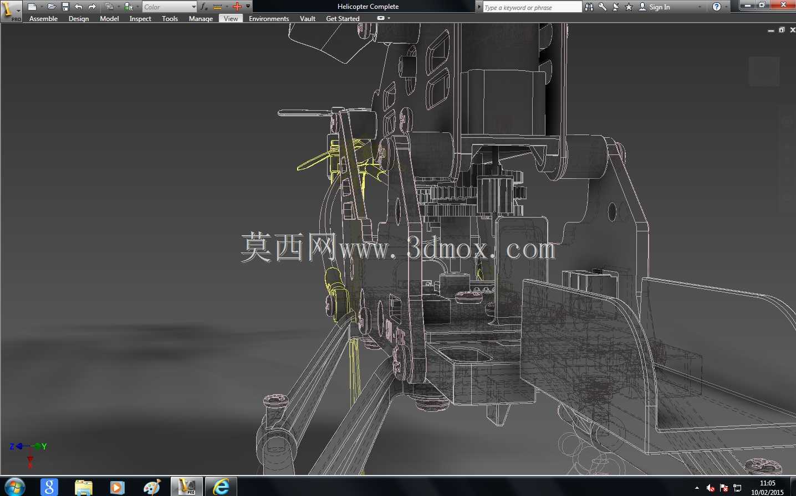Expand the New file dropdown arrow
The image size is (796, 496).
click(42, 7)
